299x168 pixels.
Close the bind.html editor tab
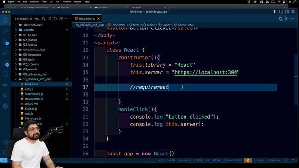[x=99, y=19]
